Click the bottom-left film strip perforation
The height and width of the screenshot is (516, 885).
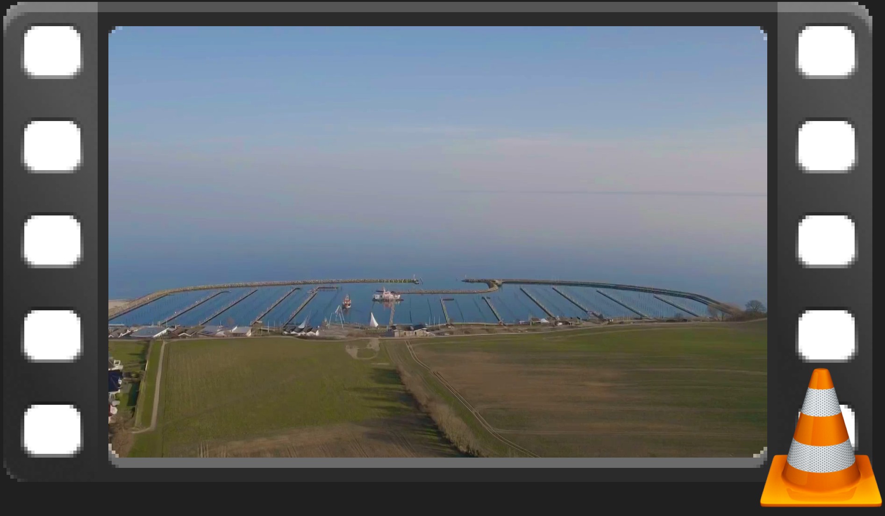pos(52,430)
